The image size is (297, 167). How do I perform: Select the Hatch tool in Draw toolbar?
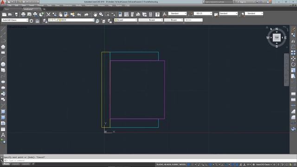coord(3,111)
